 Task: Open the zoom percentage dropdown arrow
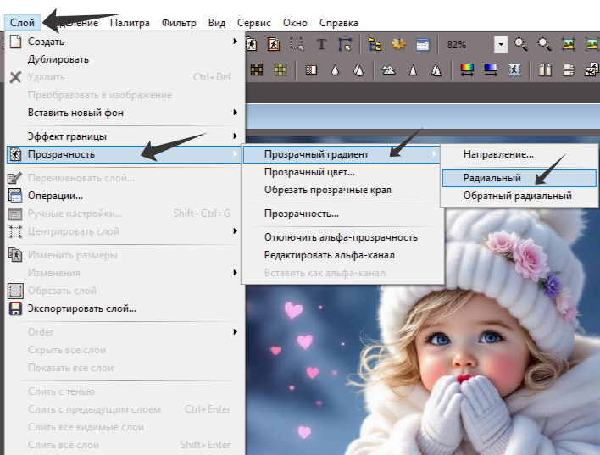[501, 44]
